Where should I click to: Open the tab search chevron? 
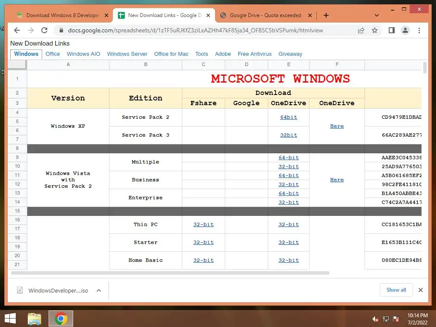(377, 15)
